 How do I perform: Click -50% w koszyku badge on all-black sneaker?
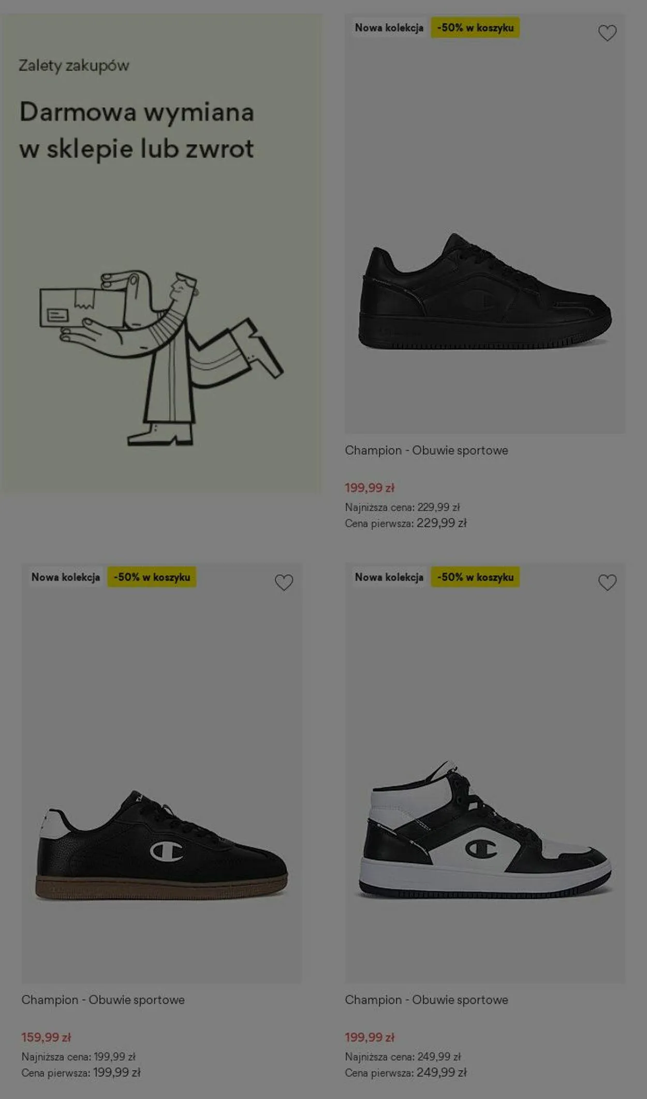click(475, 28)
